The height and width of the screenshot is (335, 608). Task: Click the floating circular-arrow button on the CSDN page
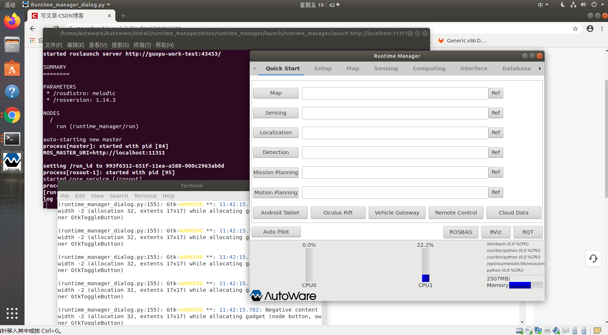(x=593, y=258)
